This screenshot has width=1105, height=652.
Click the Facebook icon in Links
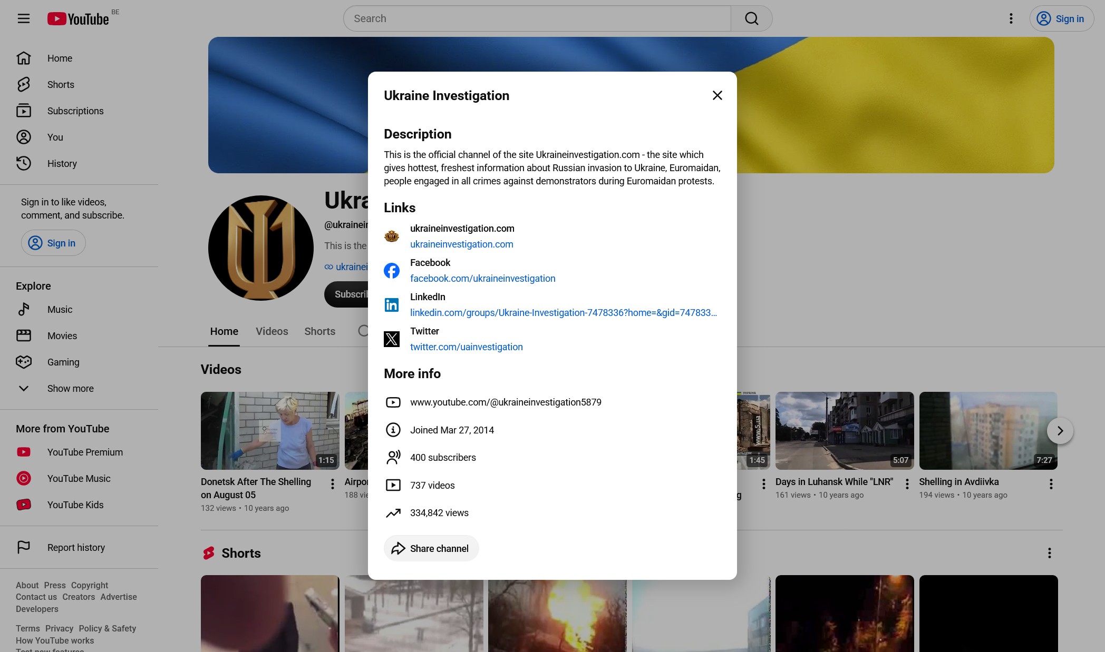tap(392, 271)
